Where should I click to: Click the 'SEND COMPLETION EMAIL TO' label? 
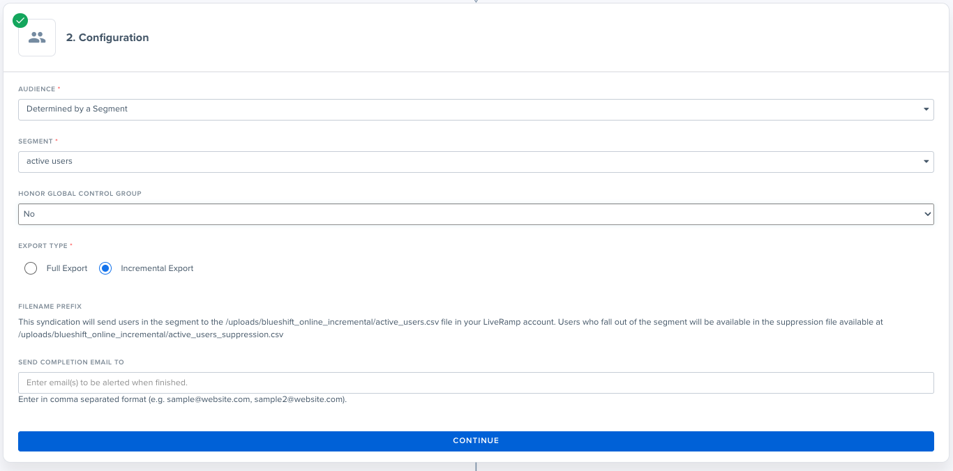[71, 362]
